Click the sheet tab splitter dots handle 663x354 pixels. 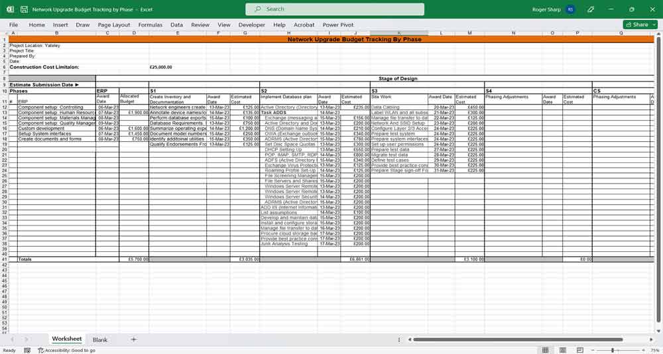coord(398,339)
